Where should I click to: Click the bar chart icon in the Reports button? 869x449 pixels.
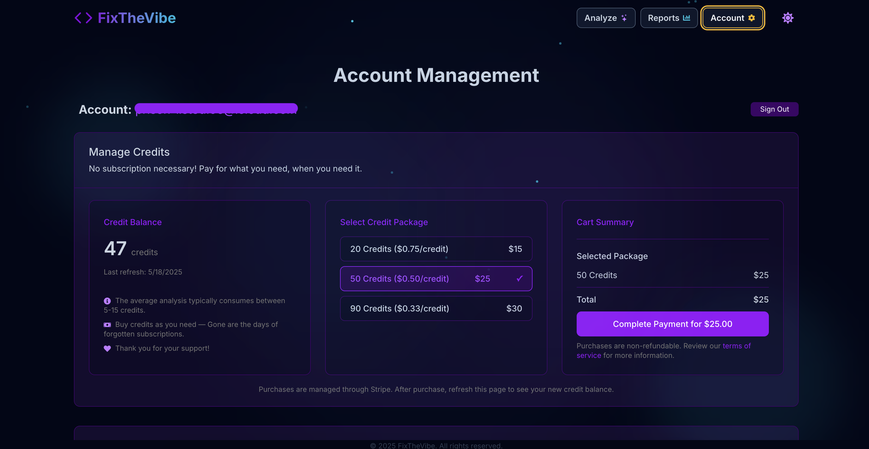click(687, 18)
